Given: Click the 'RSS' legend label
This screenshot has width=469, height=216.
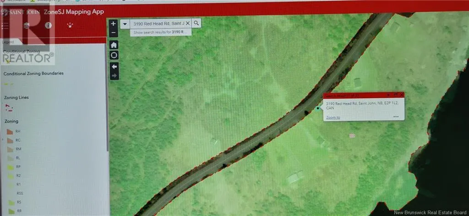Looking at the screenshot, I should click(x=20, y=193).
